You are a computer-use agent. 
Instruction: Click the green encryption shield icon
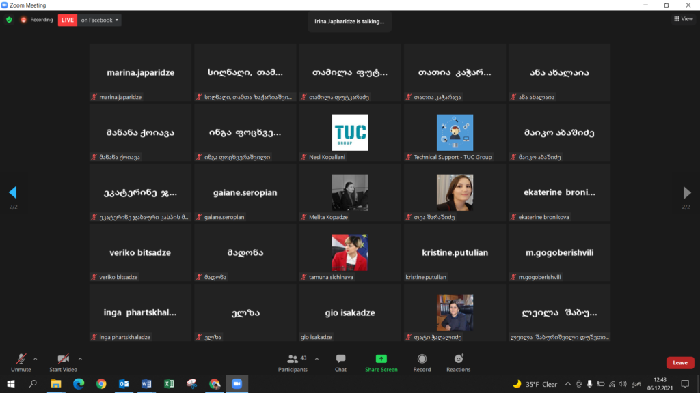pos(9,20)
